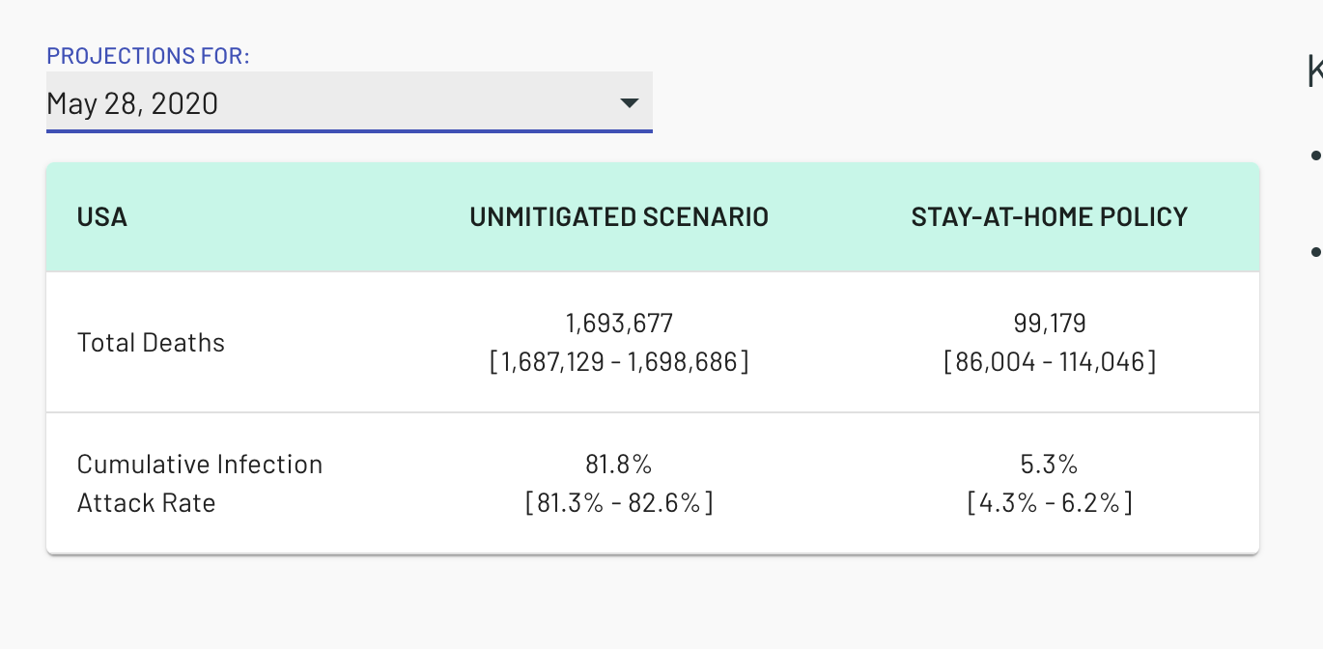This screenshot has height=649, width=1323.
Task: Click the Cumulative Infection Attack Rate label
Action: click(x=199, y=483)
